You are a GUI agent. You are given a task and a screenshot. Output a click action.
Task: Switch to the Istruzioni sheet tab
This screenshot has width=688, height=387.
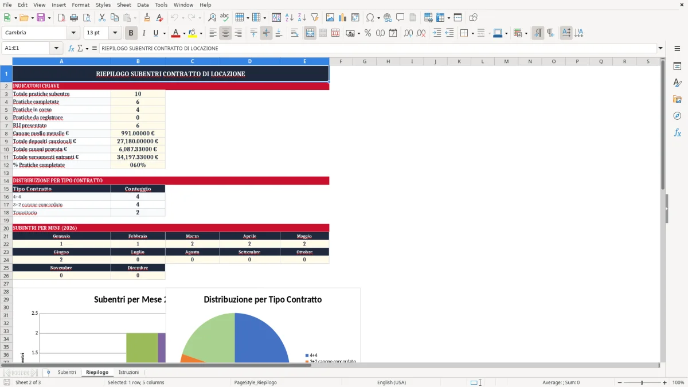[128, 372]
